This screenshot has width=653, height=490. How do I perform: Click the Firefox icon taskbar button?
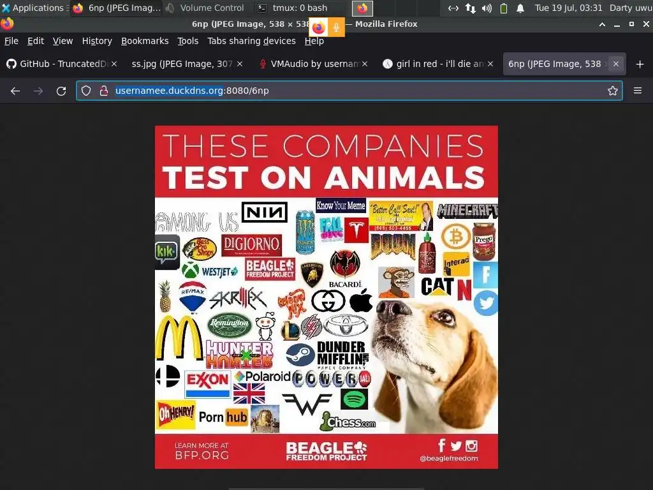coord(362,8)
